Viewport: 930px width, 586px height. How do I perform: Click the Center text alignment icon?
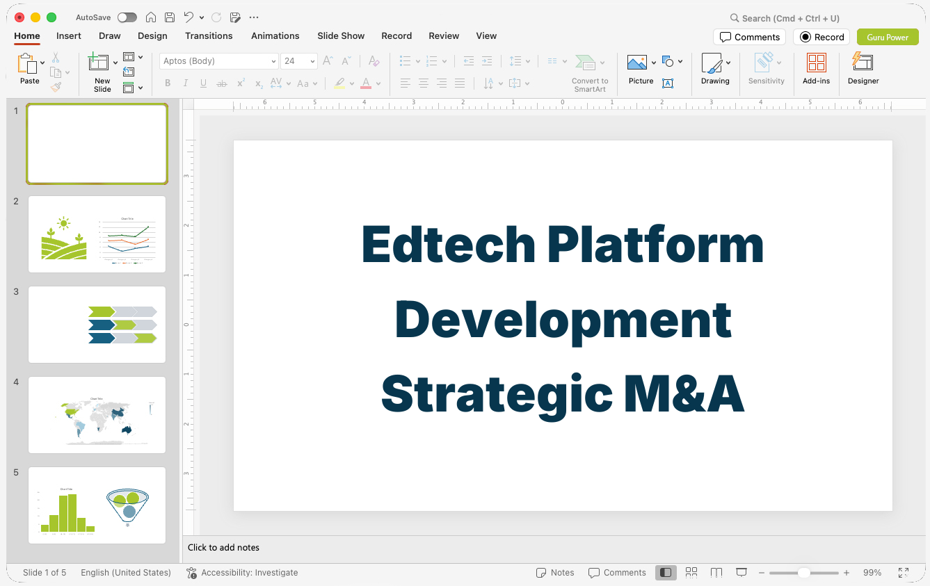click(424, 83)
